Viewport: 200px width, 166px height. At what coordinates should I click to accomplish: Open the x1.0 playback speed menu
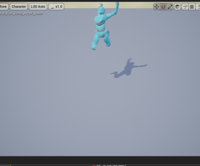tap(56, 7)
